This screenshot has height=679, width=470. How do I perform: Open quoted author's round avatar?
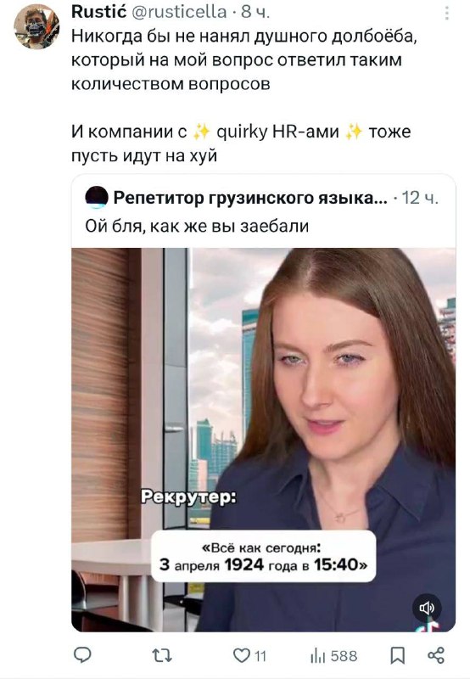(x=97, y=198)
